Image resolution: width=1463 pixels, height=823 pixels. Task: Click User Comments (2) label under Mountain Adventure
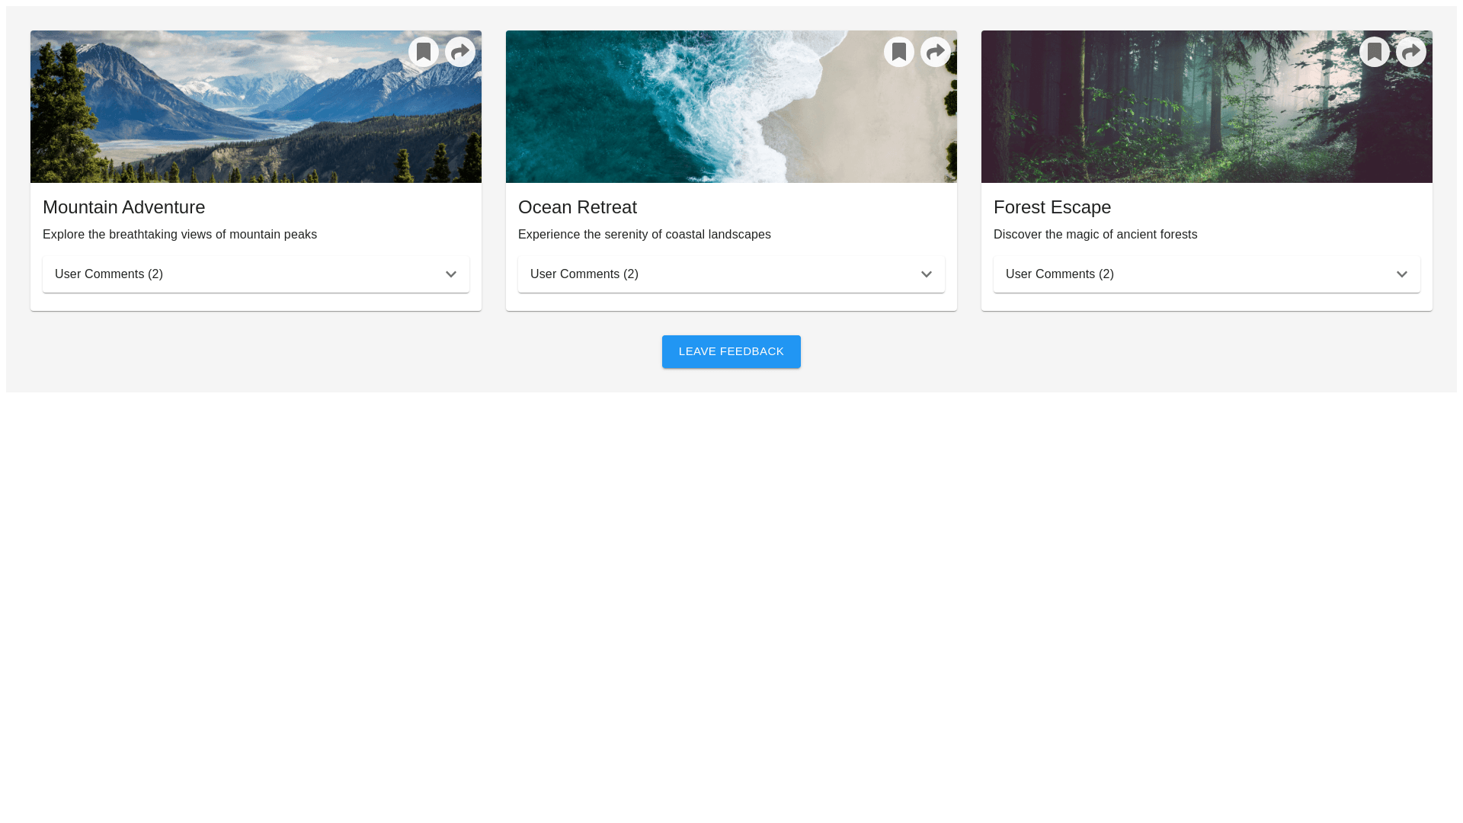coord(109,274)
